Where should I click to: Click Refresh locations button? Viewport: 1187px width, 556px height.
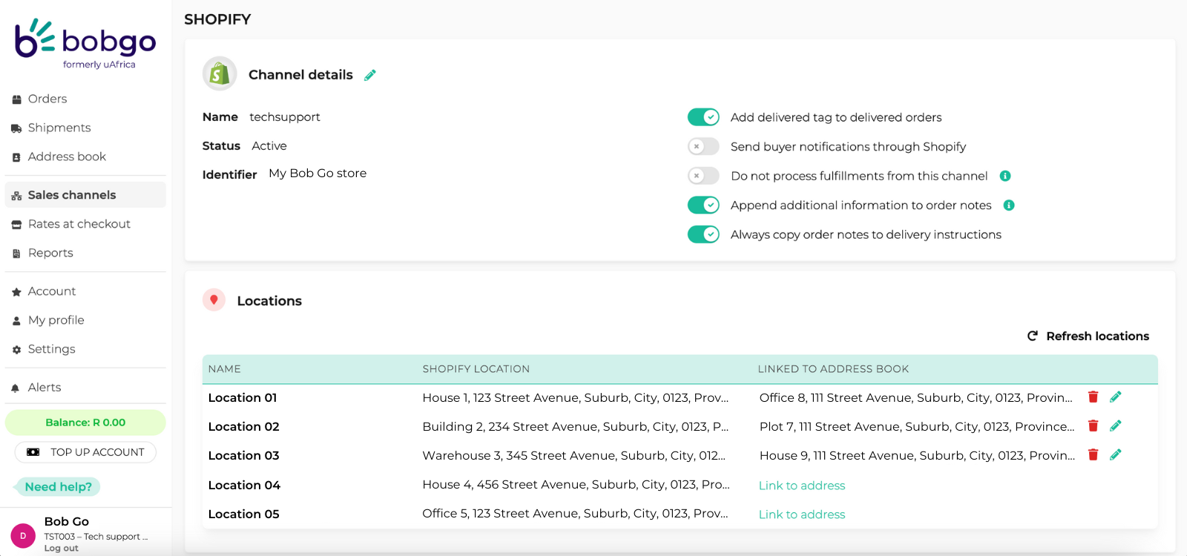[1088, 336]
